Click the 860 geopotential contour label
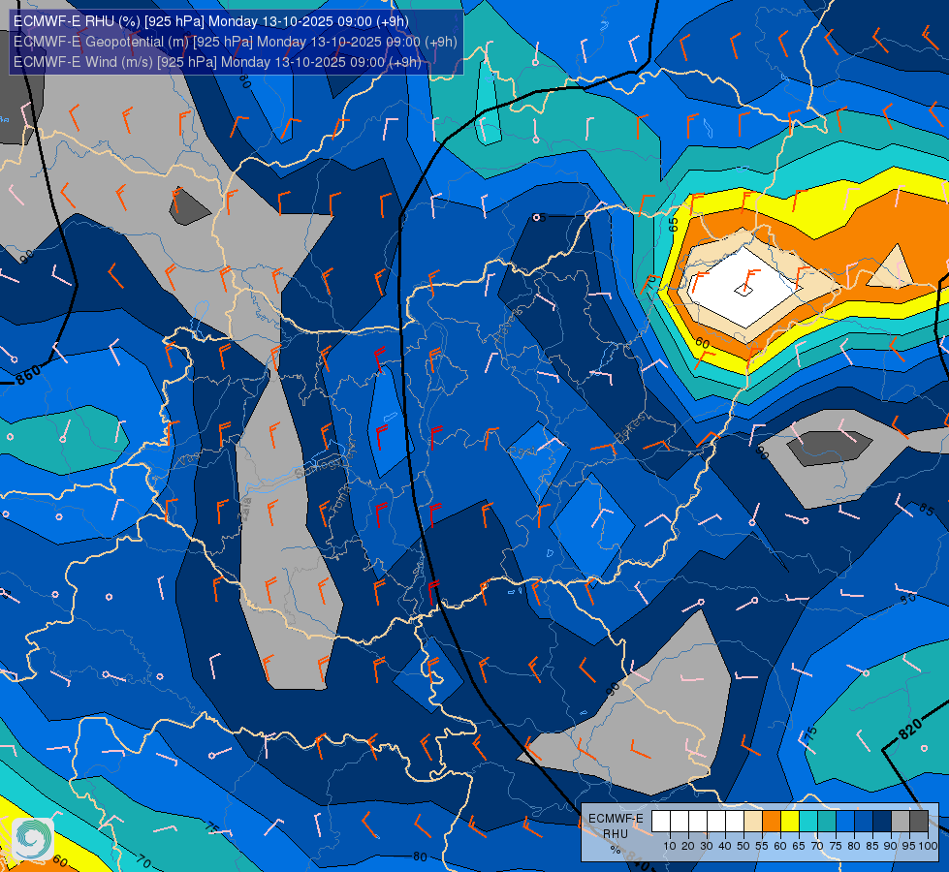This screenshot has width=949, height=872. [28, 375]
